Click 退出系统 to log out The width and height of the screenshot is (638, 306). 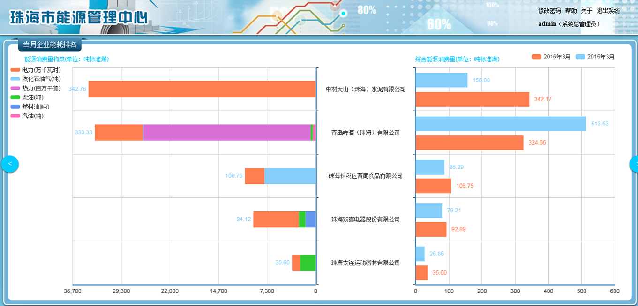(x=608, y=11)
